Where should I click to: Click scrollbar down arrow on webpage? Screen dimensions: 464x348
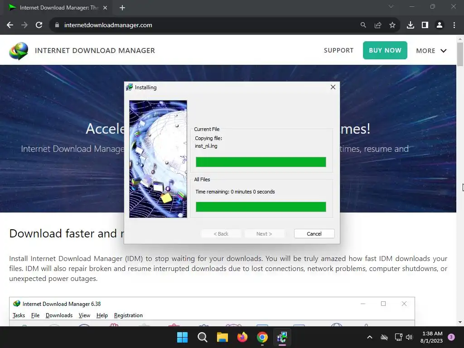460,322
